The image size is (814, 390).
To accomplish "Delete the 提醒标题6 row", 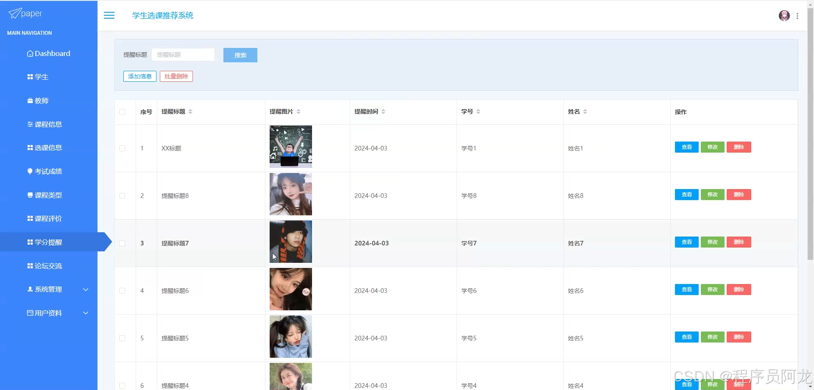I will [x=739, y=290].
